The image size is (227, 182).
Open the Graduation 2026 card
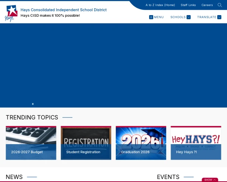tap(141, 143)
